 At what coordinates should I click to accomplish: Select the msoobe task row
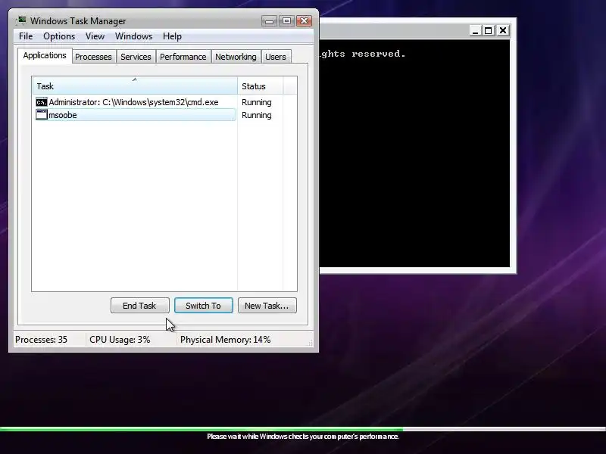[135, 115]
